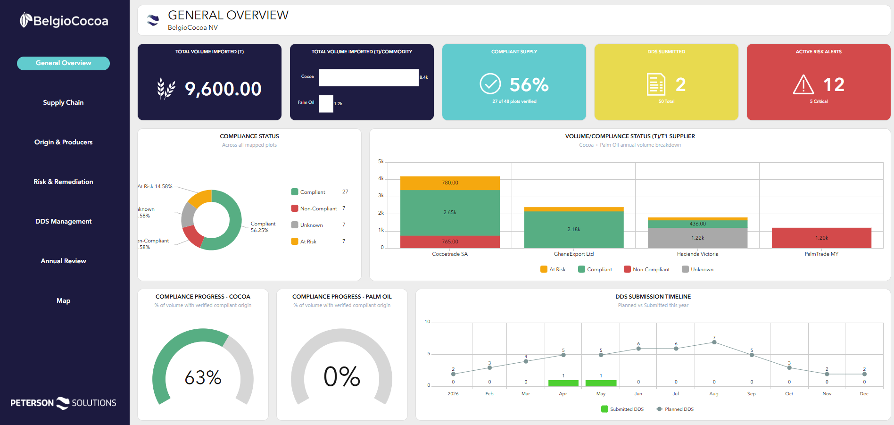Open the General Overview page
This screenshot has height=425, width=894.
click(x=63, y=63)
